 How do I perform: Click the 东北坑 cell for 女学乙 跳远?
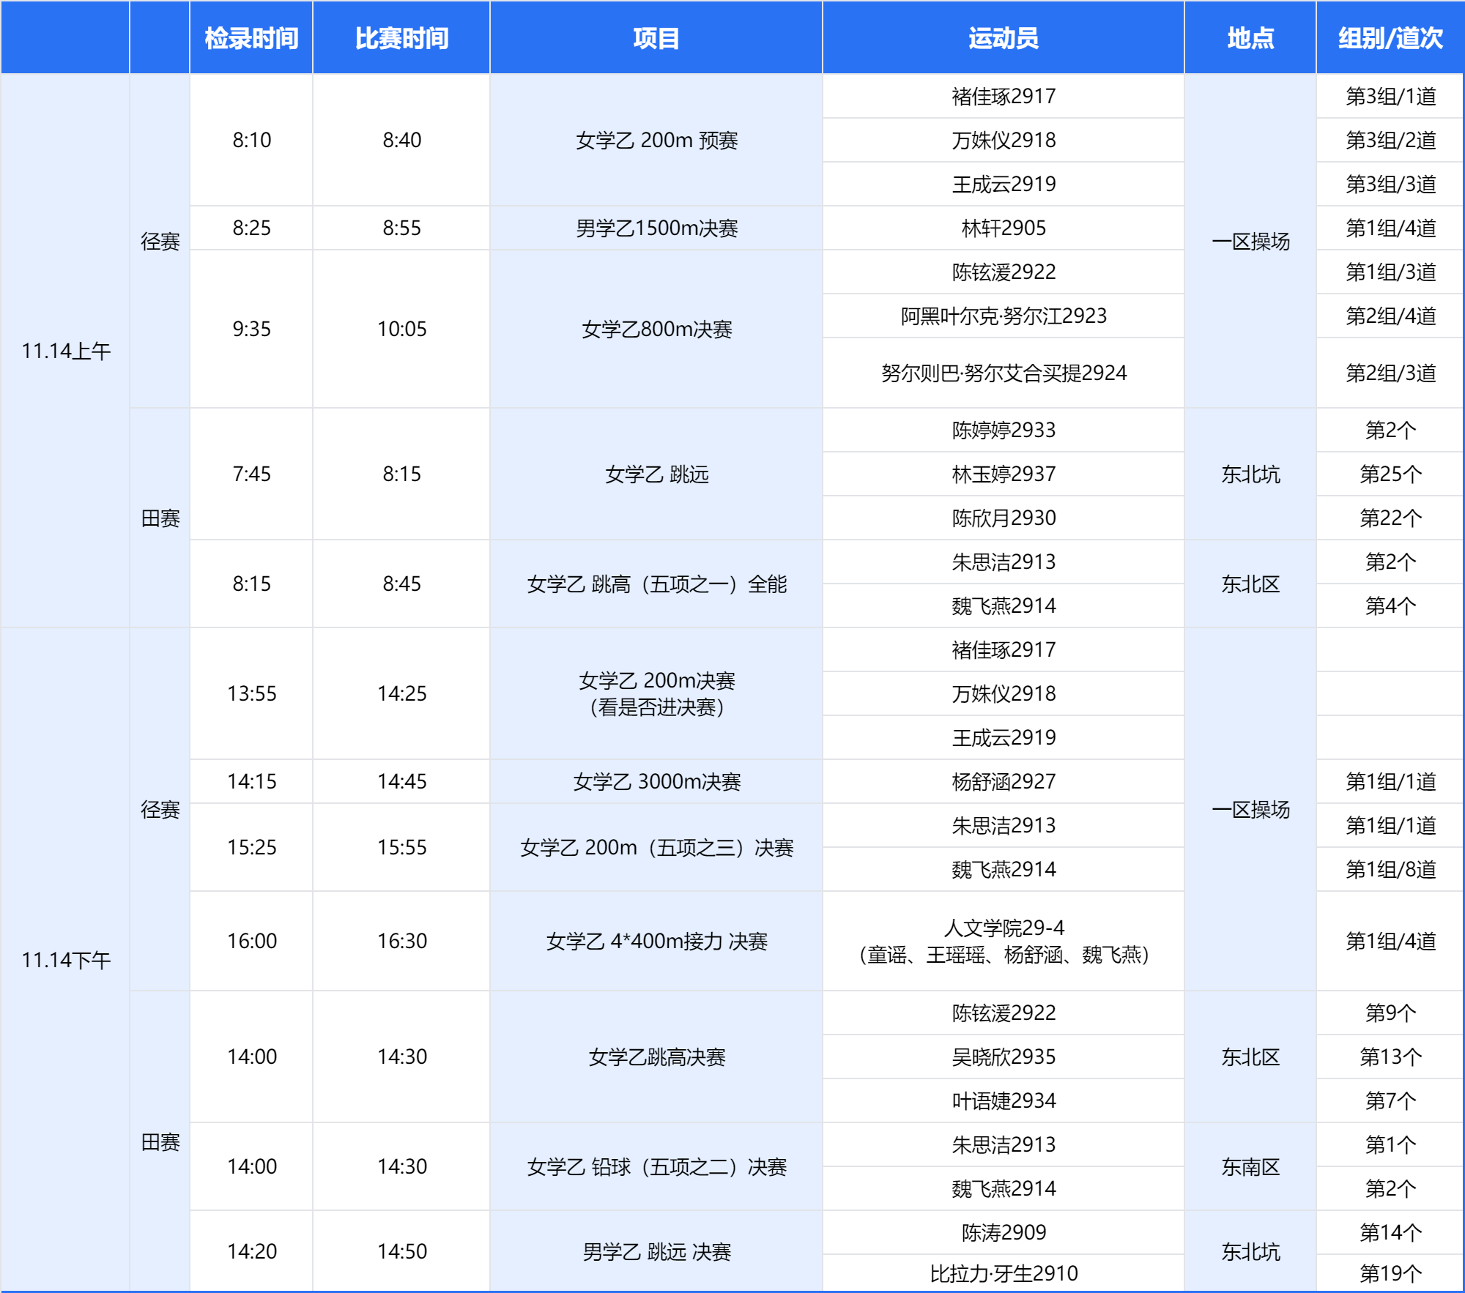(1250, 474)
